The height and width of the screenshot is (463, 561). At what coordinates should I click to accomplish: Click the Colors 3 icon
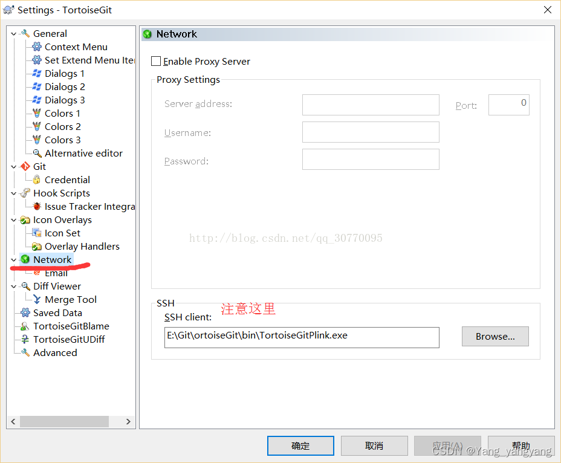coord(36,140)
